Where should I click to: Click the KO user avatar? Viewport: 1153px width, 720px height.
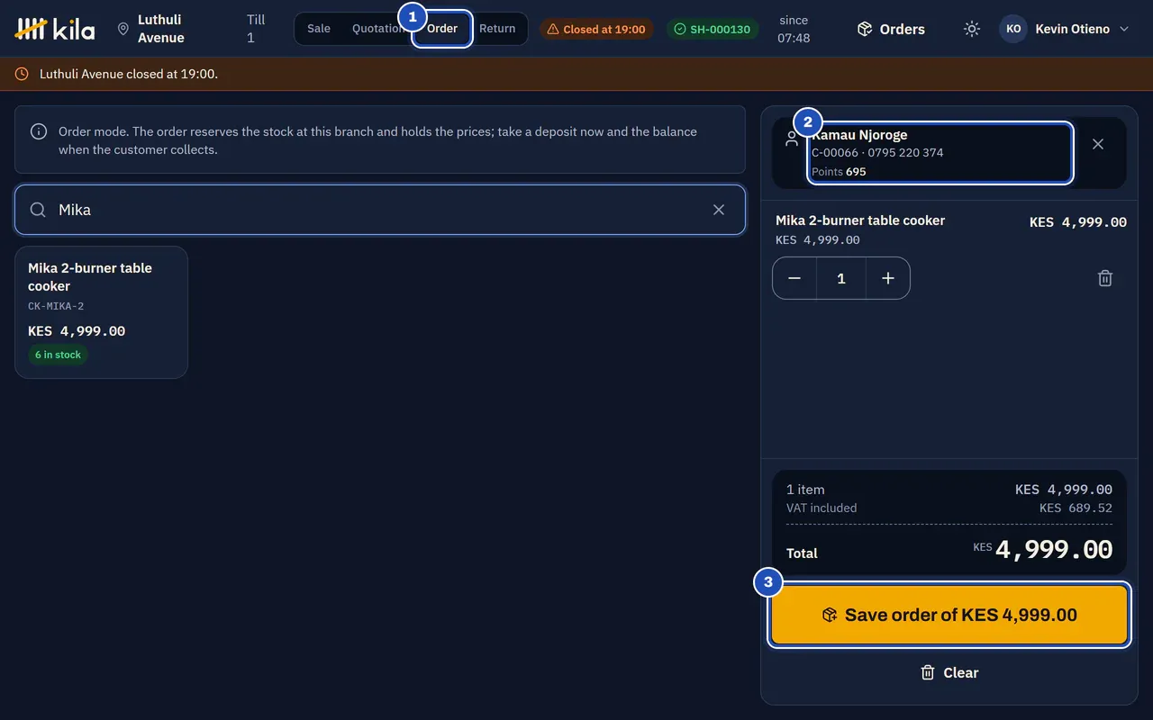pos(1013,29)
